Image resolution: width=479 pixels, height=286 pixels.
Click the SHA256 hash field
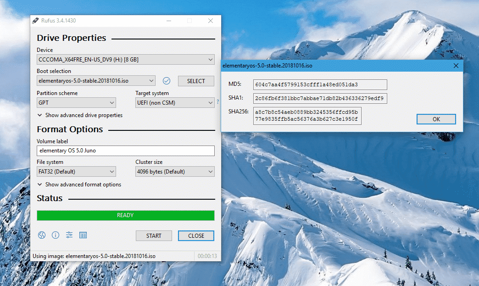pos(307,116)
